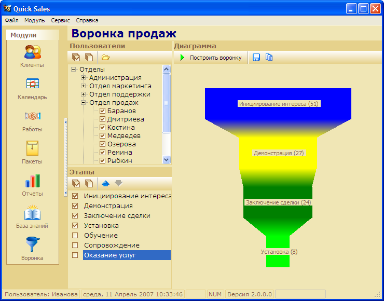Image resolution: width=384 pixels, height=301 pixels.
Task: Toggle Ремина checkbox
Action: 102,153
